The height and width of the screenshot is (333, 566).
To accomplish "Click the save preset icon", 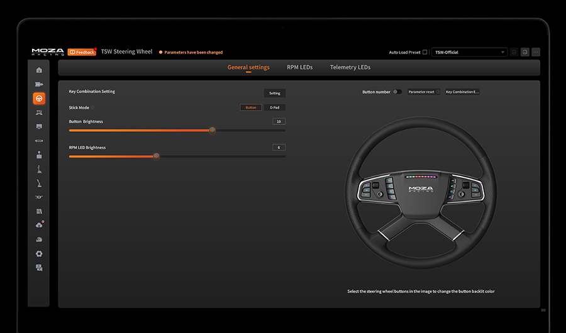I will pyautogui.click(x=525, y=52).
